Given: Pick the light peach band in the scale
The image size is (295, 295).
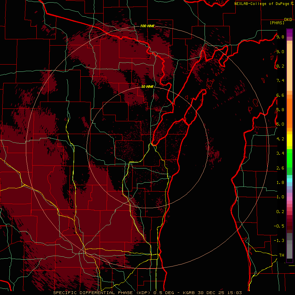Looking at the screenshot, I should point(289,68).
